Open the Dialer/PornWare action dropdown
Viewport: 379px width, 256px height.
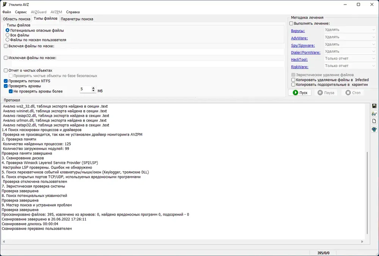(x=350, y=52)
